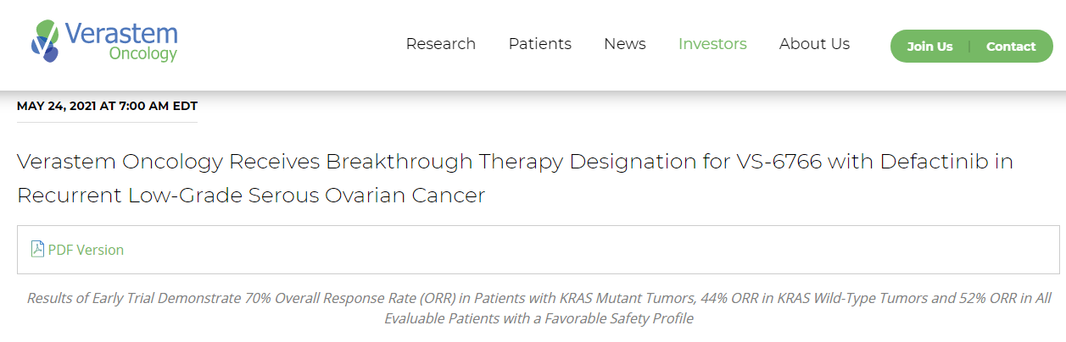
Task: Click the Verastem V-shaped logo emblem
Action: (46, 41)
